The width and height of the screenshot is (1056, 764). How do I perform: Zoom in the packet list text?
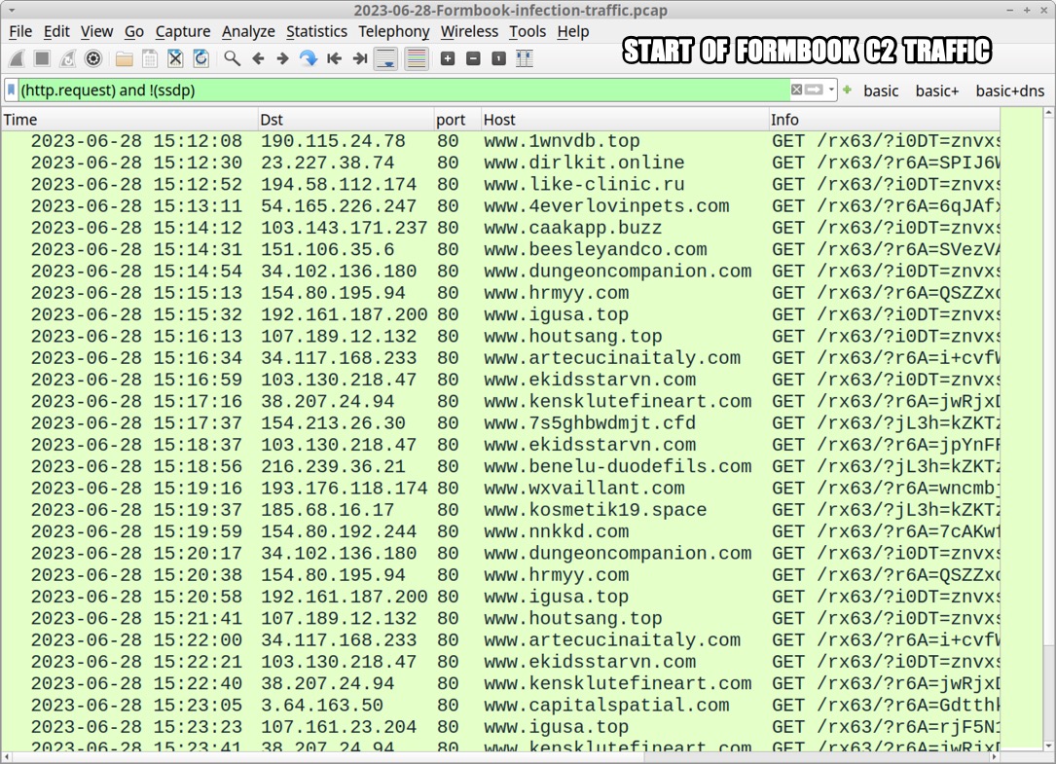pyautogui.click(x=447, y=58)
